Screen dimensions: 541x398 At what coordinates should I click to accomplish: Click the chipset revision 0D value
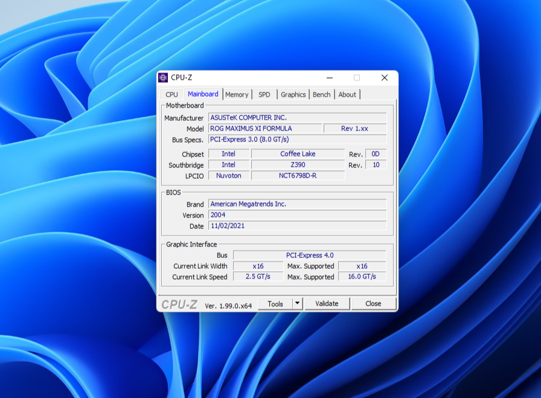pos(376,154)
